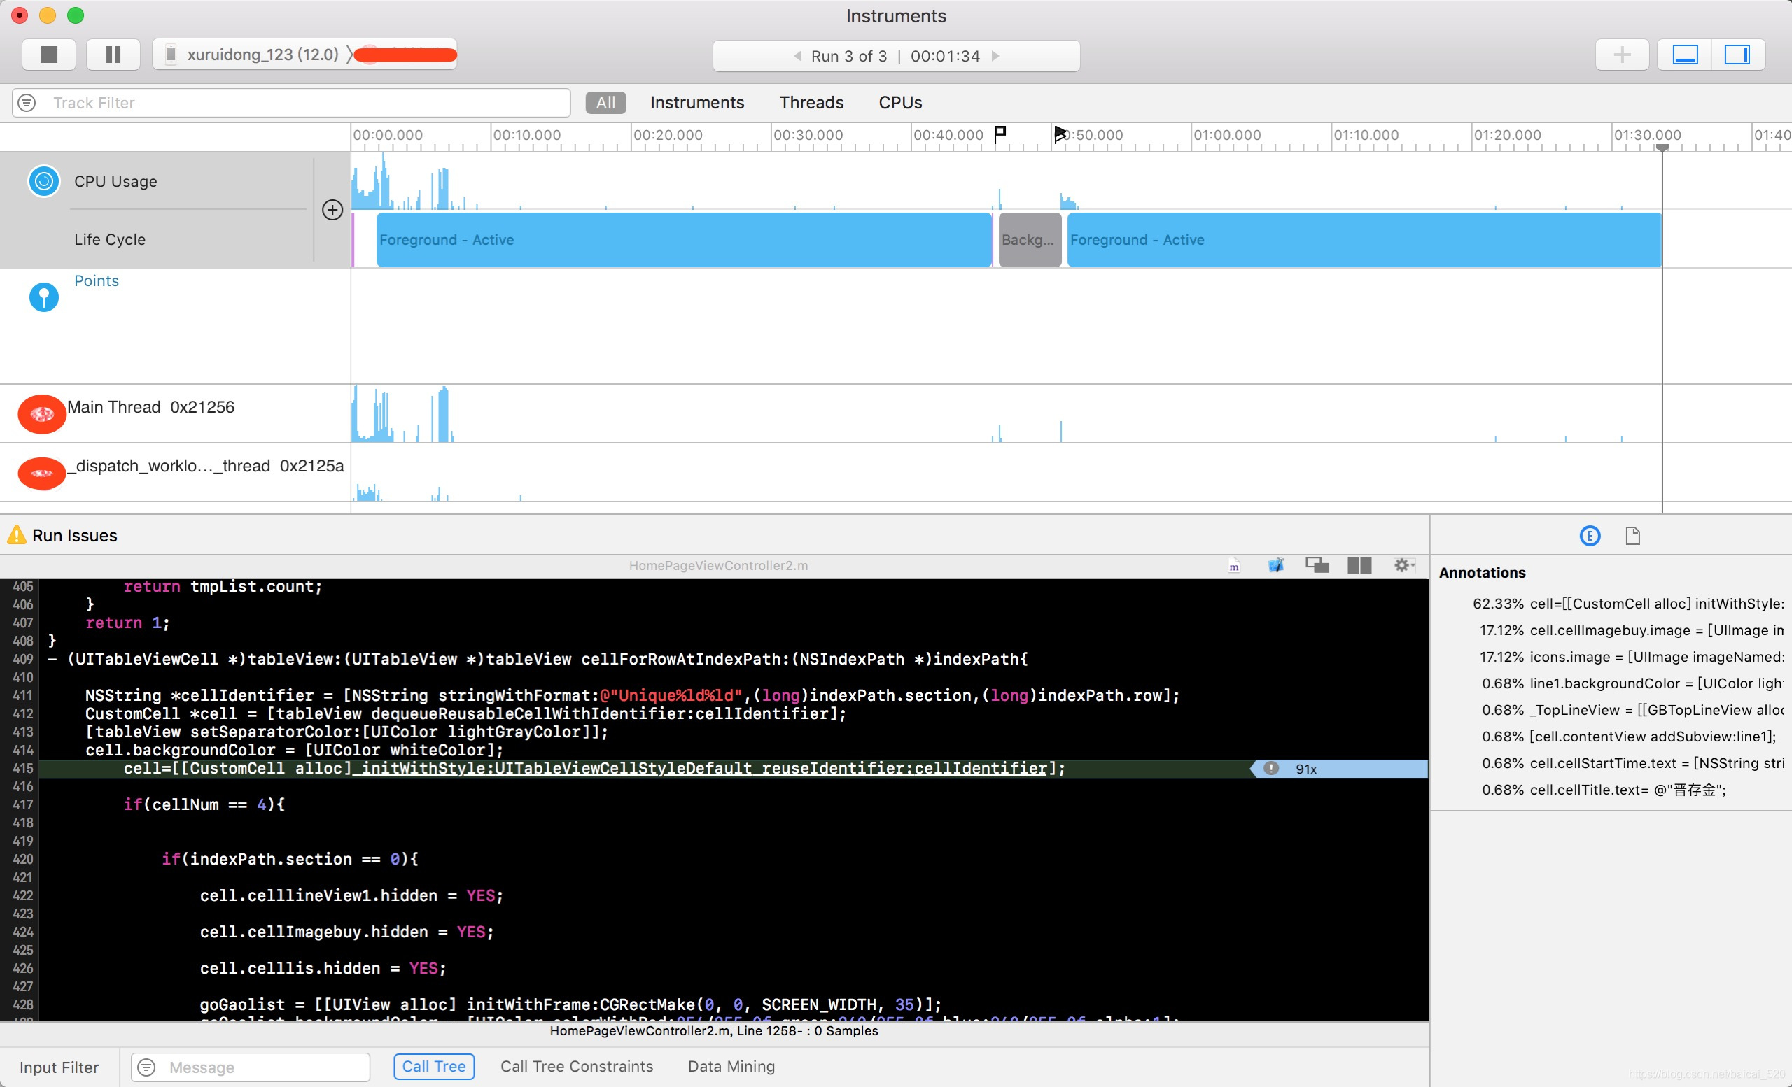Click the overlapping windows view icon
This screenshot has width=1792, height=1087.
[x=1317, y=565]
